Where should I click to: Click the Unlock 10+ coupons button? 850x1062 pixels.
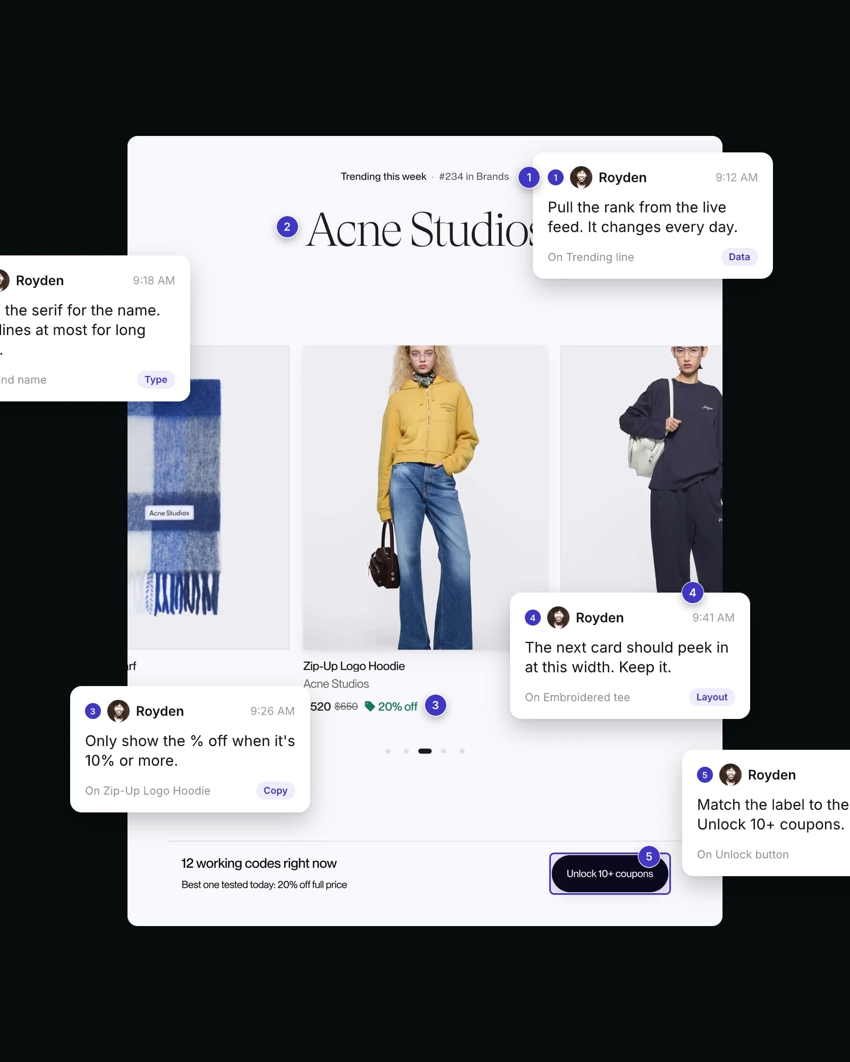tap(610, 873)
